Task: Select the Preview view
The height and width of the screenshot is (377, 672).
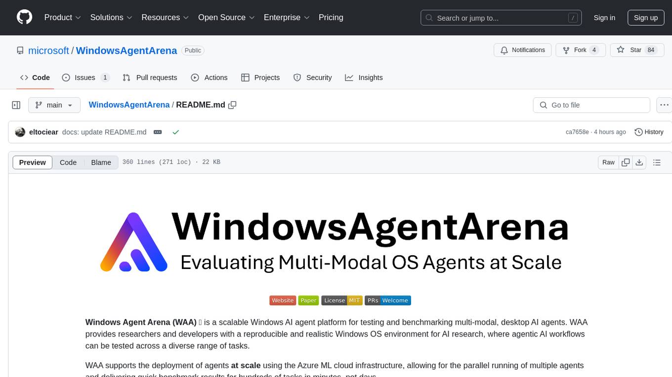Action: coord(33,162)
